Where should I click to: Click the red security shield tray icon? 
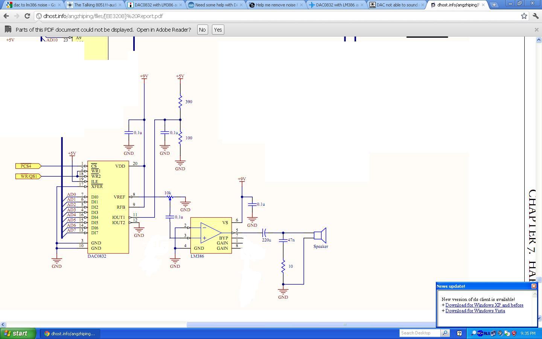click(514, 333)
